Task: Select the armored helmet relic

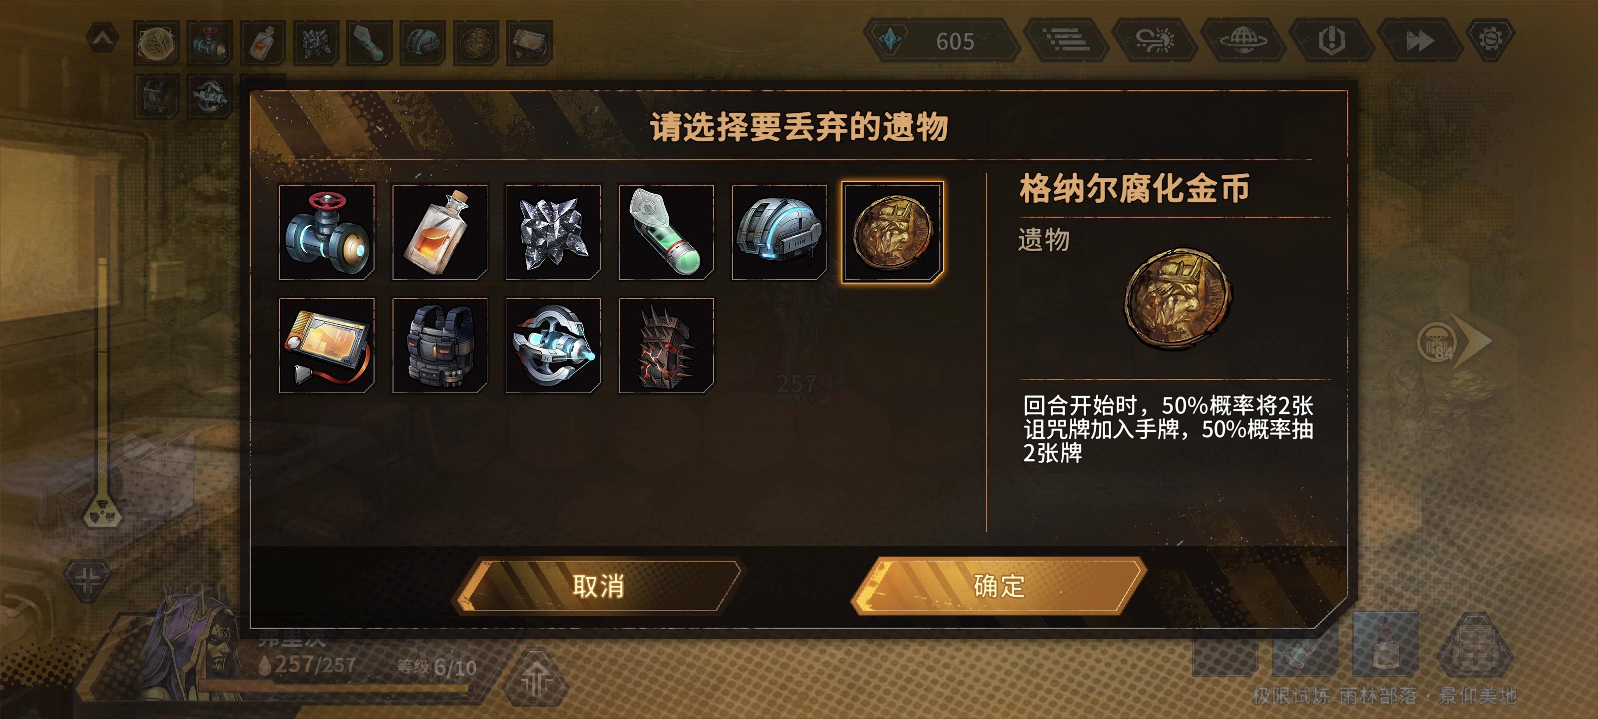Action: tap(779, 232)
